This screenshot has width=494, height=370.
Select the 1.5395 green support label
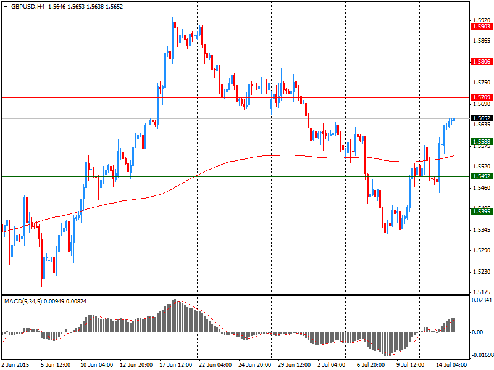(x=481, y=211)
